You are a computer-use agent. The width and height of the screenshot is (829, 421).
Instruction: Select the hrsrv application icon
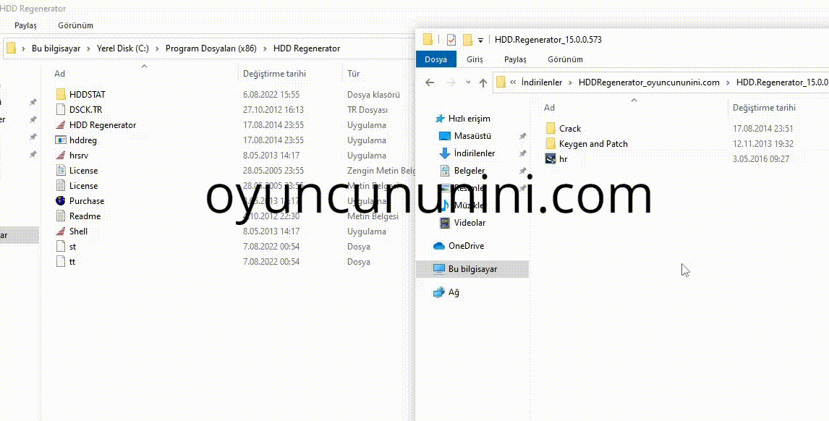click(61, 156)
